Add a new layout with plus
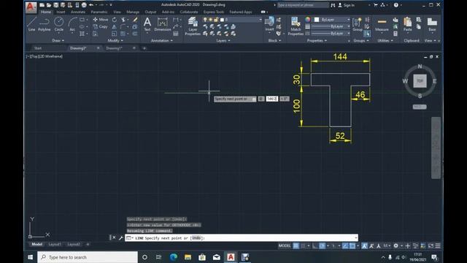Viewport: 467px width, 263px height. (88, 244)
